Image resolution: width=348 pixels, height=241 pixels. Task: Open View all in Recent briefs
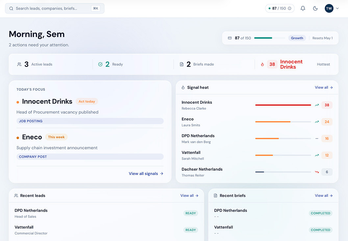[324, 196]
